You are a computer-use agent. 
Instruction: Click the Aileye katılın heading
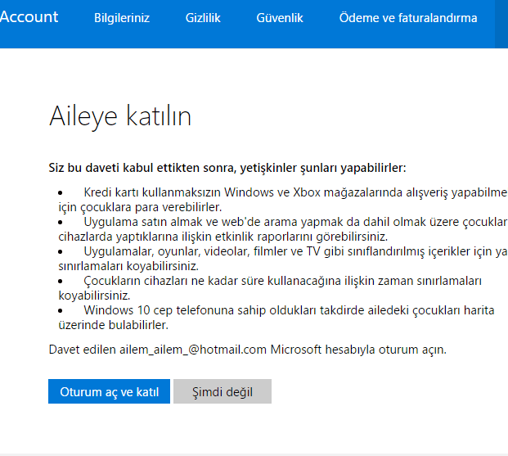pos(120,116)
